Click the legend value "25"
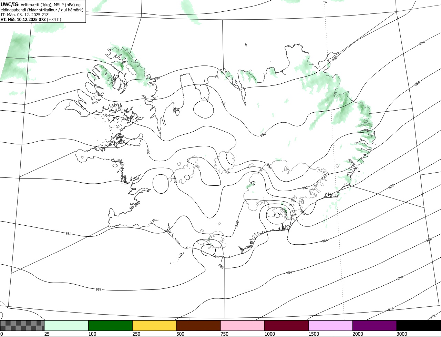 coord(46,334)
